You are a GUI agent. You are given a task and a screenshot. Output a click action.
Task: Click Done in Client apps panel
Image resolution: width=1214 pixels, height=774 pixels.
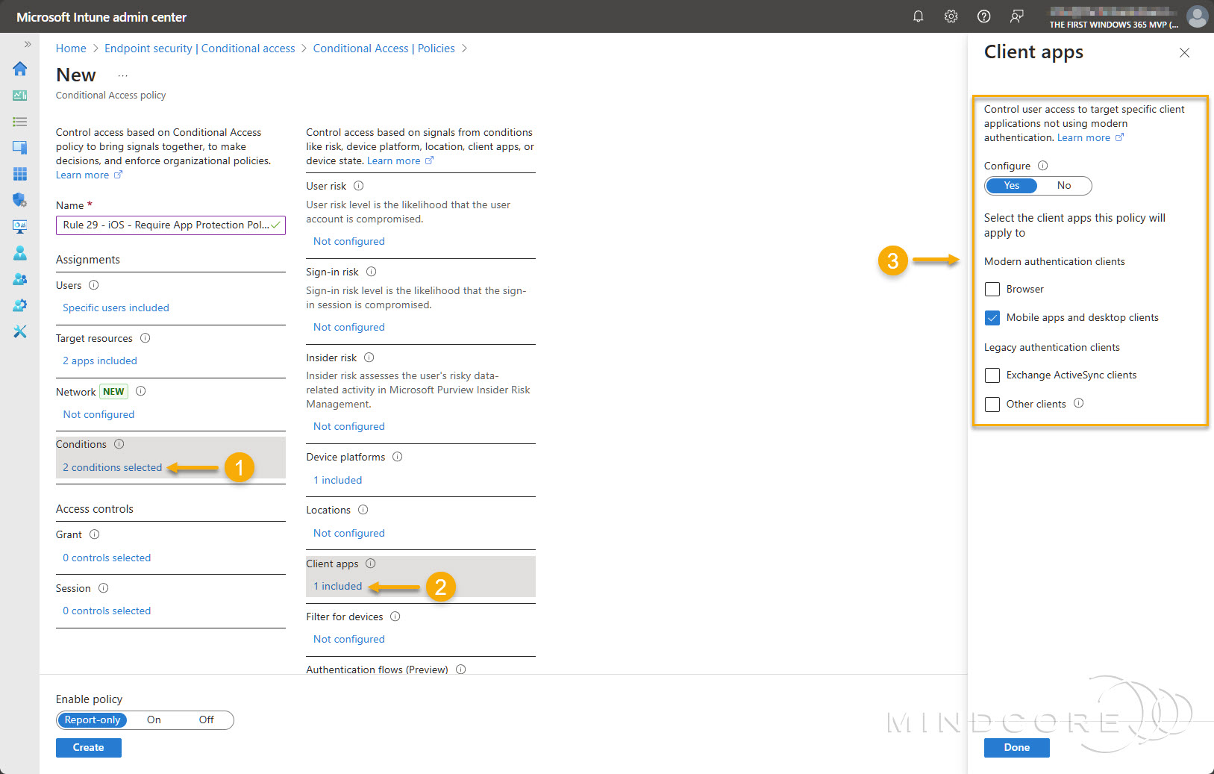(1017, 748)
